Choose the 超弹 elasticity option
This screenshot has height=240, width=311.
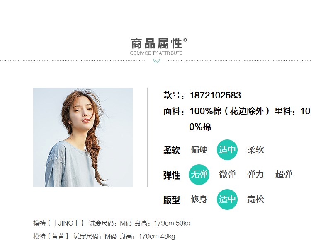click(x=284, y=174)
